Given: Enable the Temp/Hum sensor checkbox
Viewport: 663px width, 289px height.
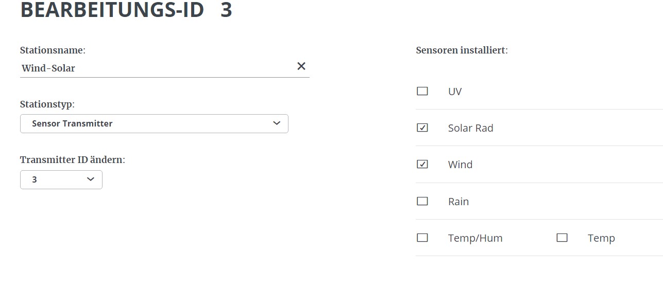Looking at the screenshot, I should (422, 238).
